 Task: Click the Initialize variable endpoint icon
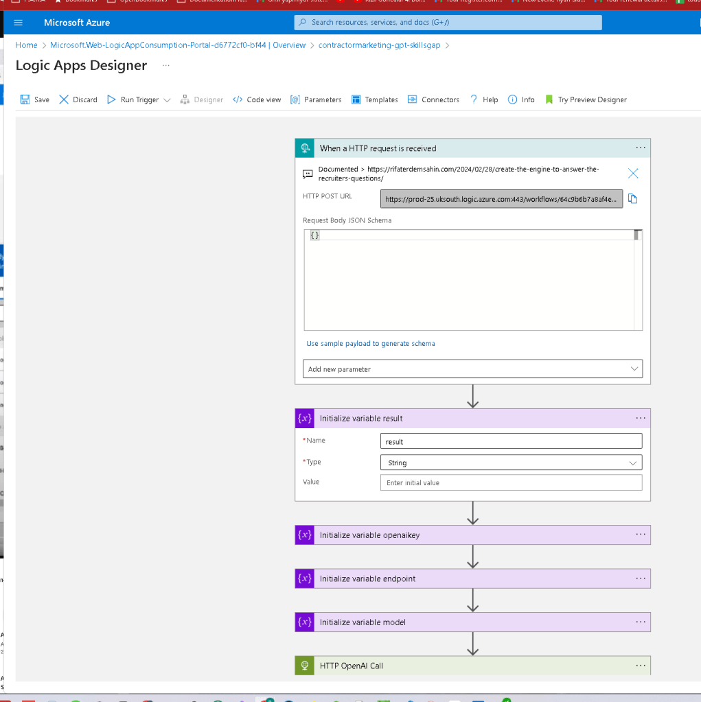tap(305, 578)
